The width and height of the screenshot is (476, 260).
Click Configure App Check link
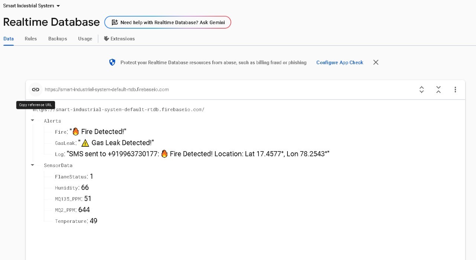coord(340,62)
